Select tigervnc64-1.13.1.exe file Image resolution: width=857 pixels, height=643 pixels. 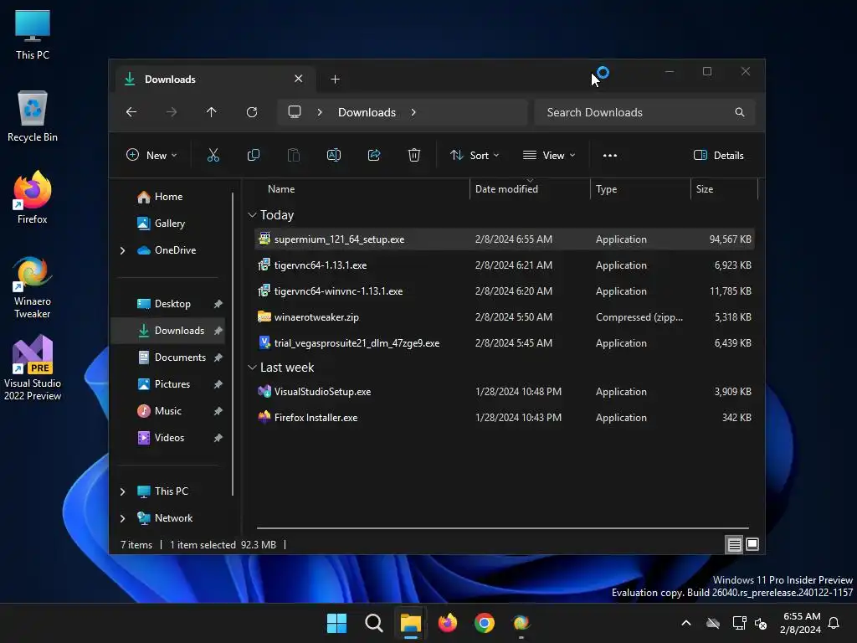pos(505,265)
